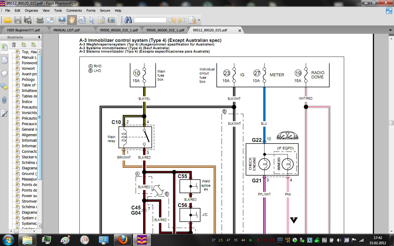This screenshot has height=246, width=394.
Task: Click the Print icon in toolbar
Action: [x=40, y=20]
